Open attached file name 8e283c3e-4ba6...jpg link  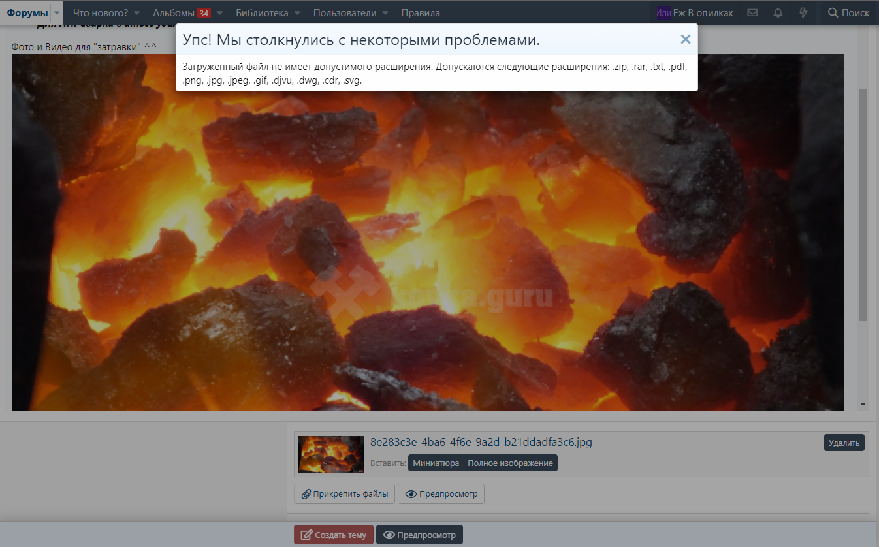pyautogui.click(x=481, y=442)
